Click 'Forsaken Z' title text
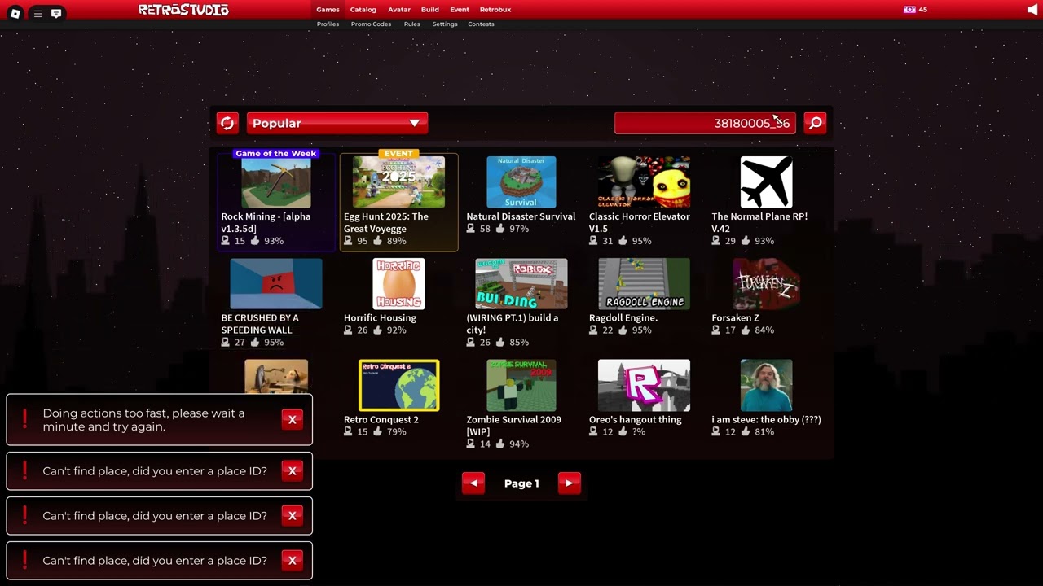This screenshot has width=1043, height=586. click(x=735, y=318)
